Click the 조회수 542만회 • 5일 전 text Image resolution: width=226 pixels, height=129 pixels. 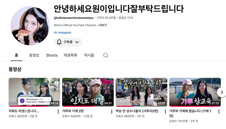click(x=23, y=116)
